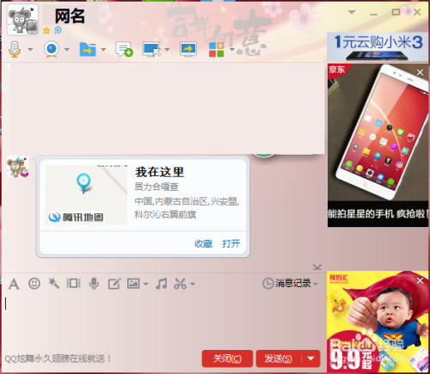This screenshot has height=374, width=430.
Task: Take screenshot with scissors icon
Action: coord(181,284)
